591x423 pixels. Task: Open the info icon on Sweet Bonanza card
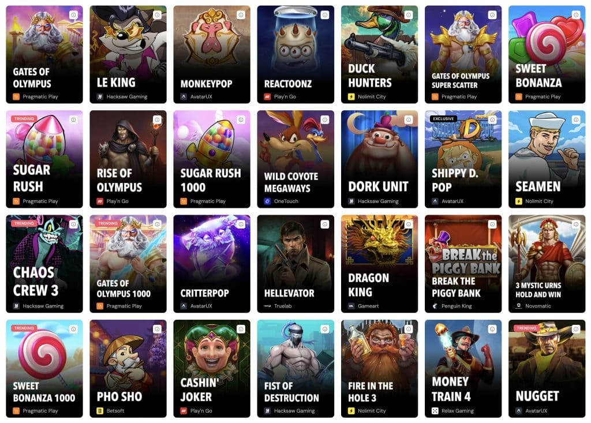tap(576, 14)
